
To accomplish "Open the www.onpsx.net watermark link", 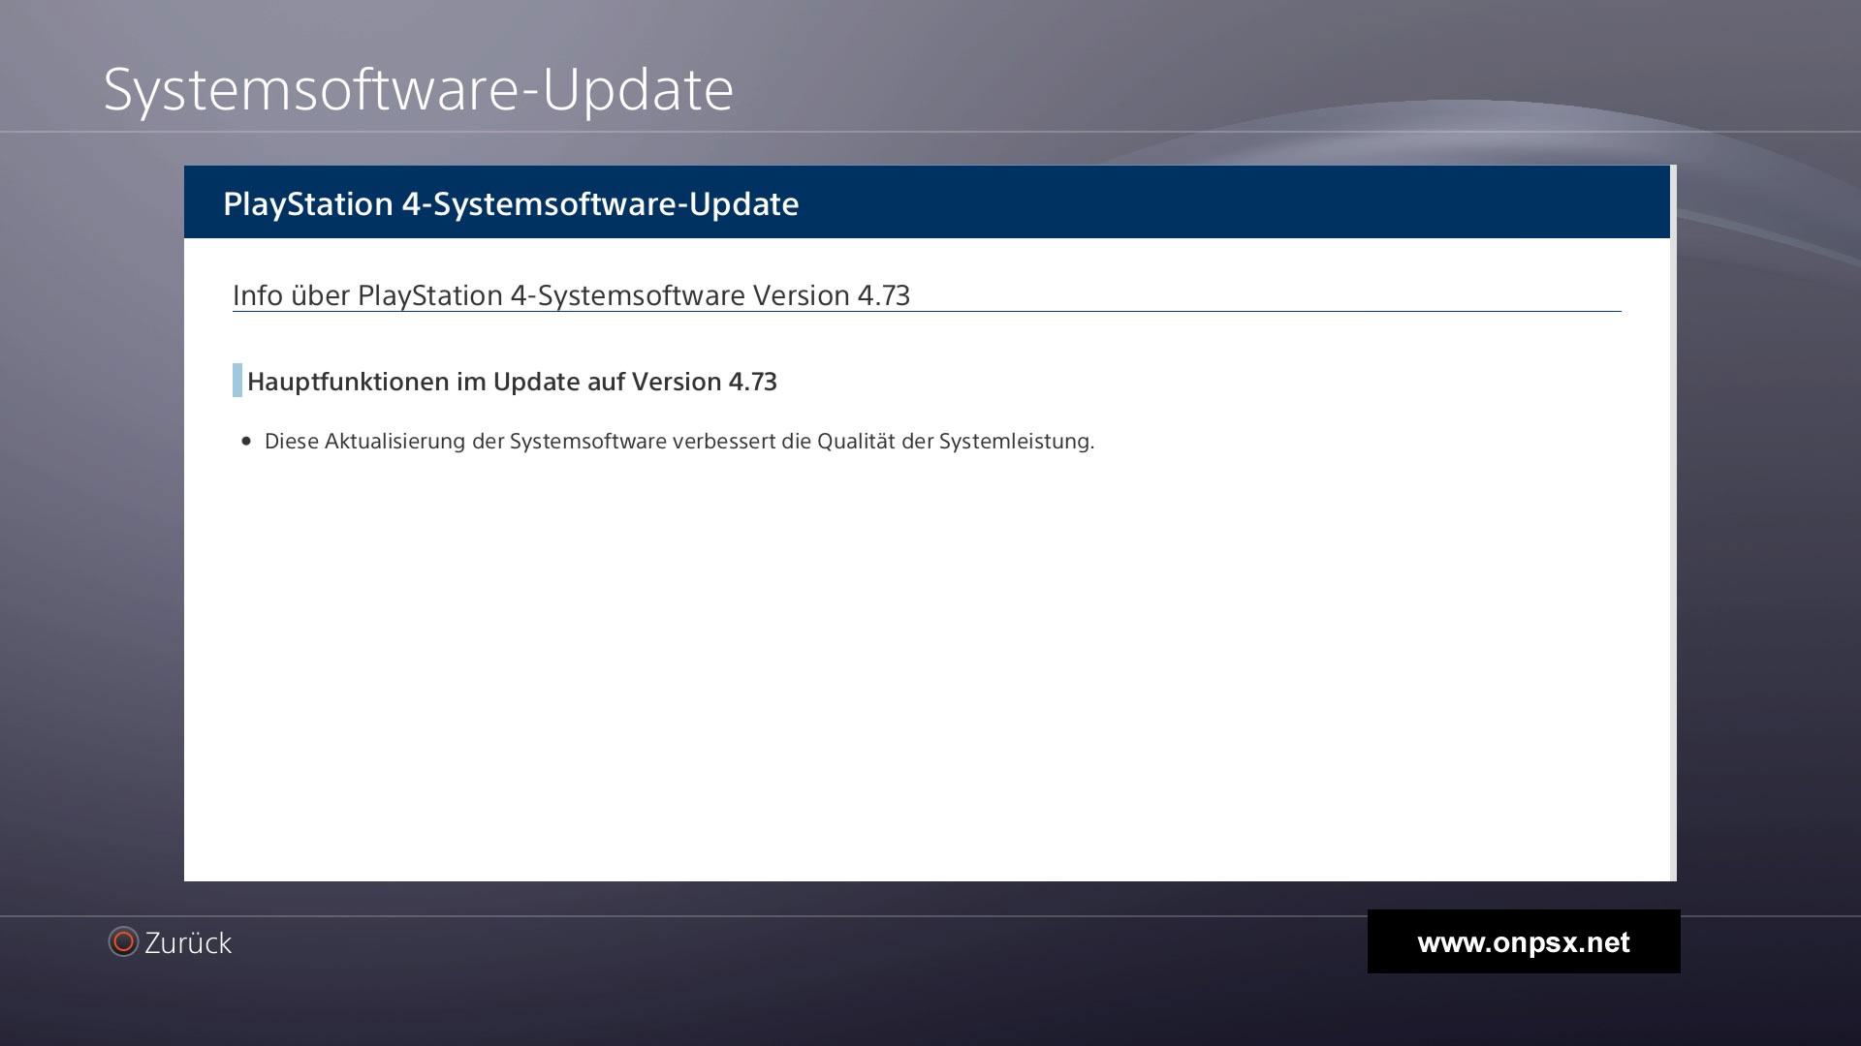I will (x=1523, y=942).
